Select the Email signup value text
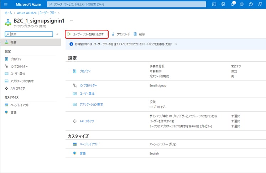The height and width of the screenshot is (173, 266). coord(158,85)
